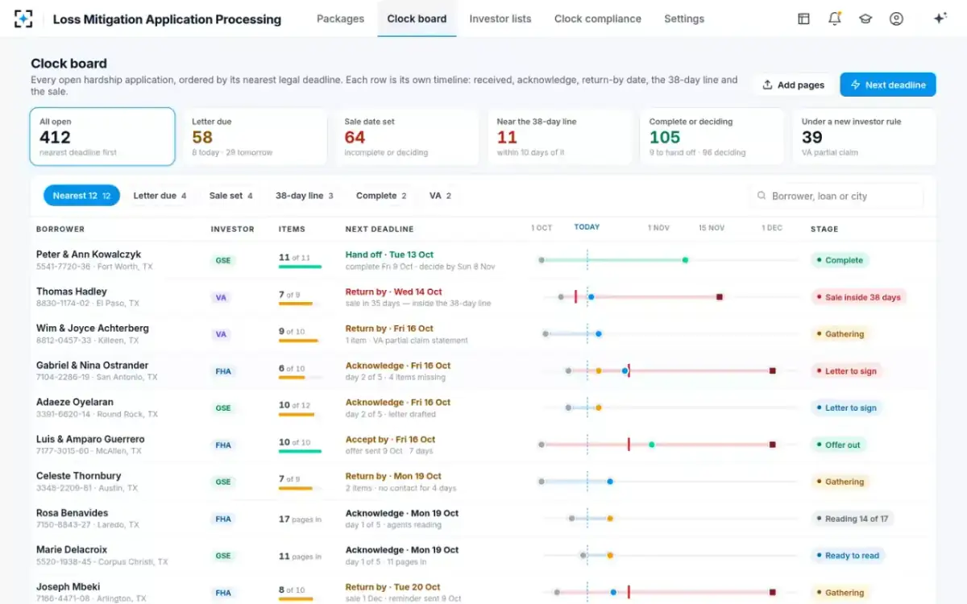
Task: Open Marie Delacroix application
Action: 483,556
